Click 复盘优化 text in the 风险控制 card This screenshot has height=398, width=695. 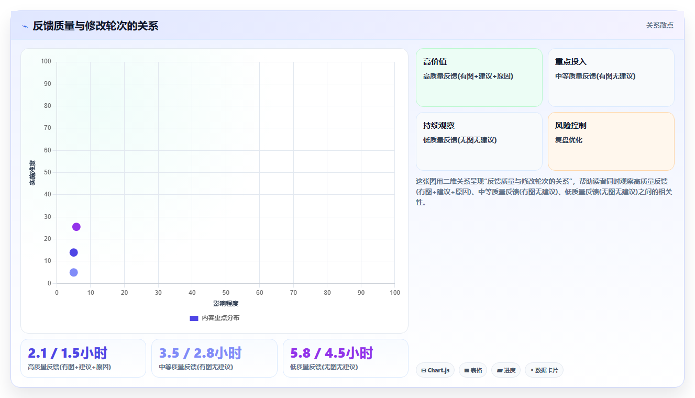coord(569,140)
